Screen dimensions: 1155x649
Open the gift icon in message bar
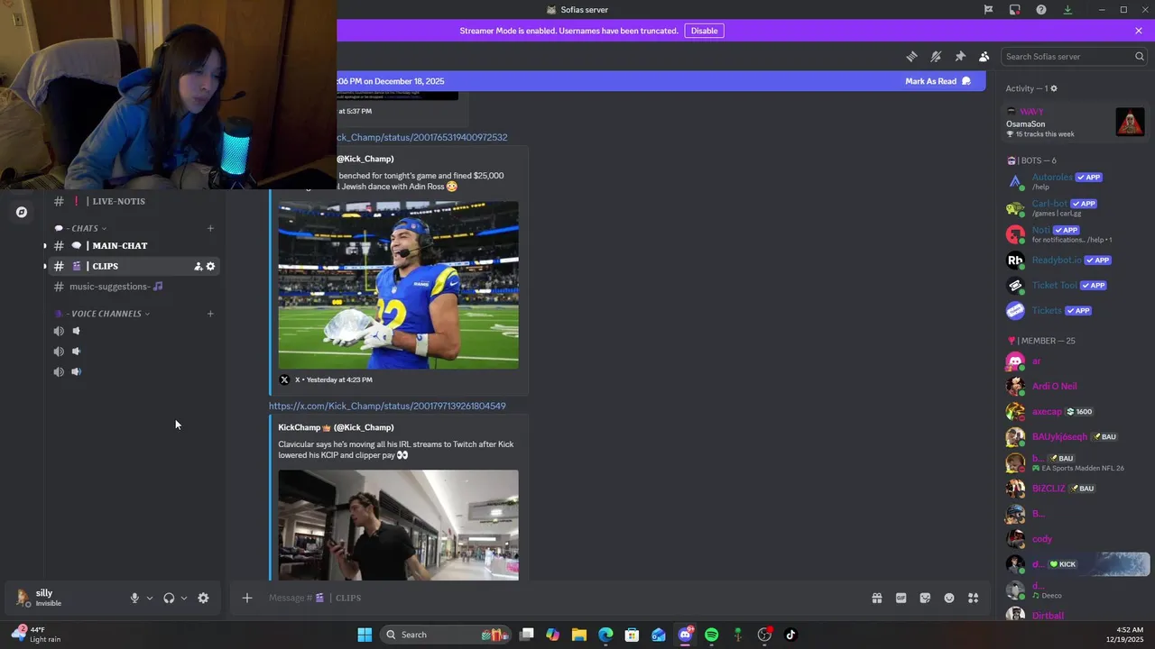(x=876, y=598)
